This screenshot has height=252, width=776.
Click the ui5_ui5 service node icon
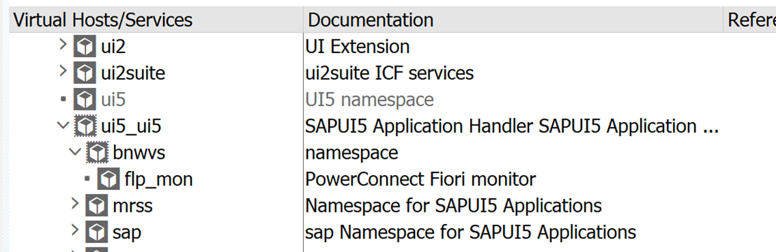(85, 126)
